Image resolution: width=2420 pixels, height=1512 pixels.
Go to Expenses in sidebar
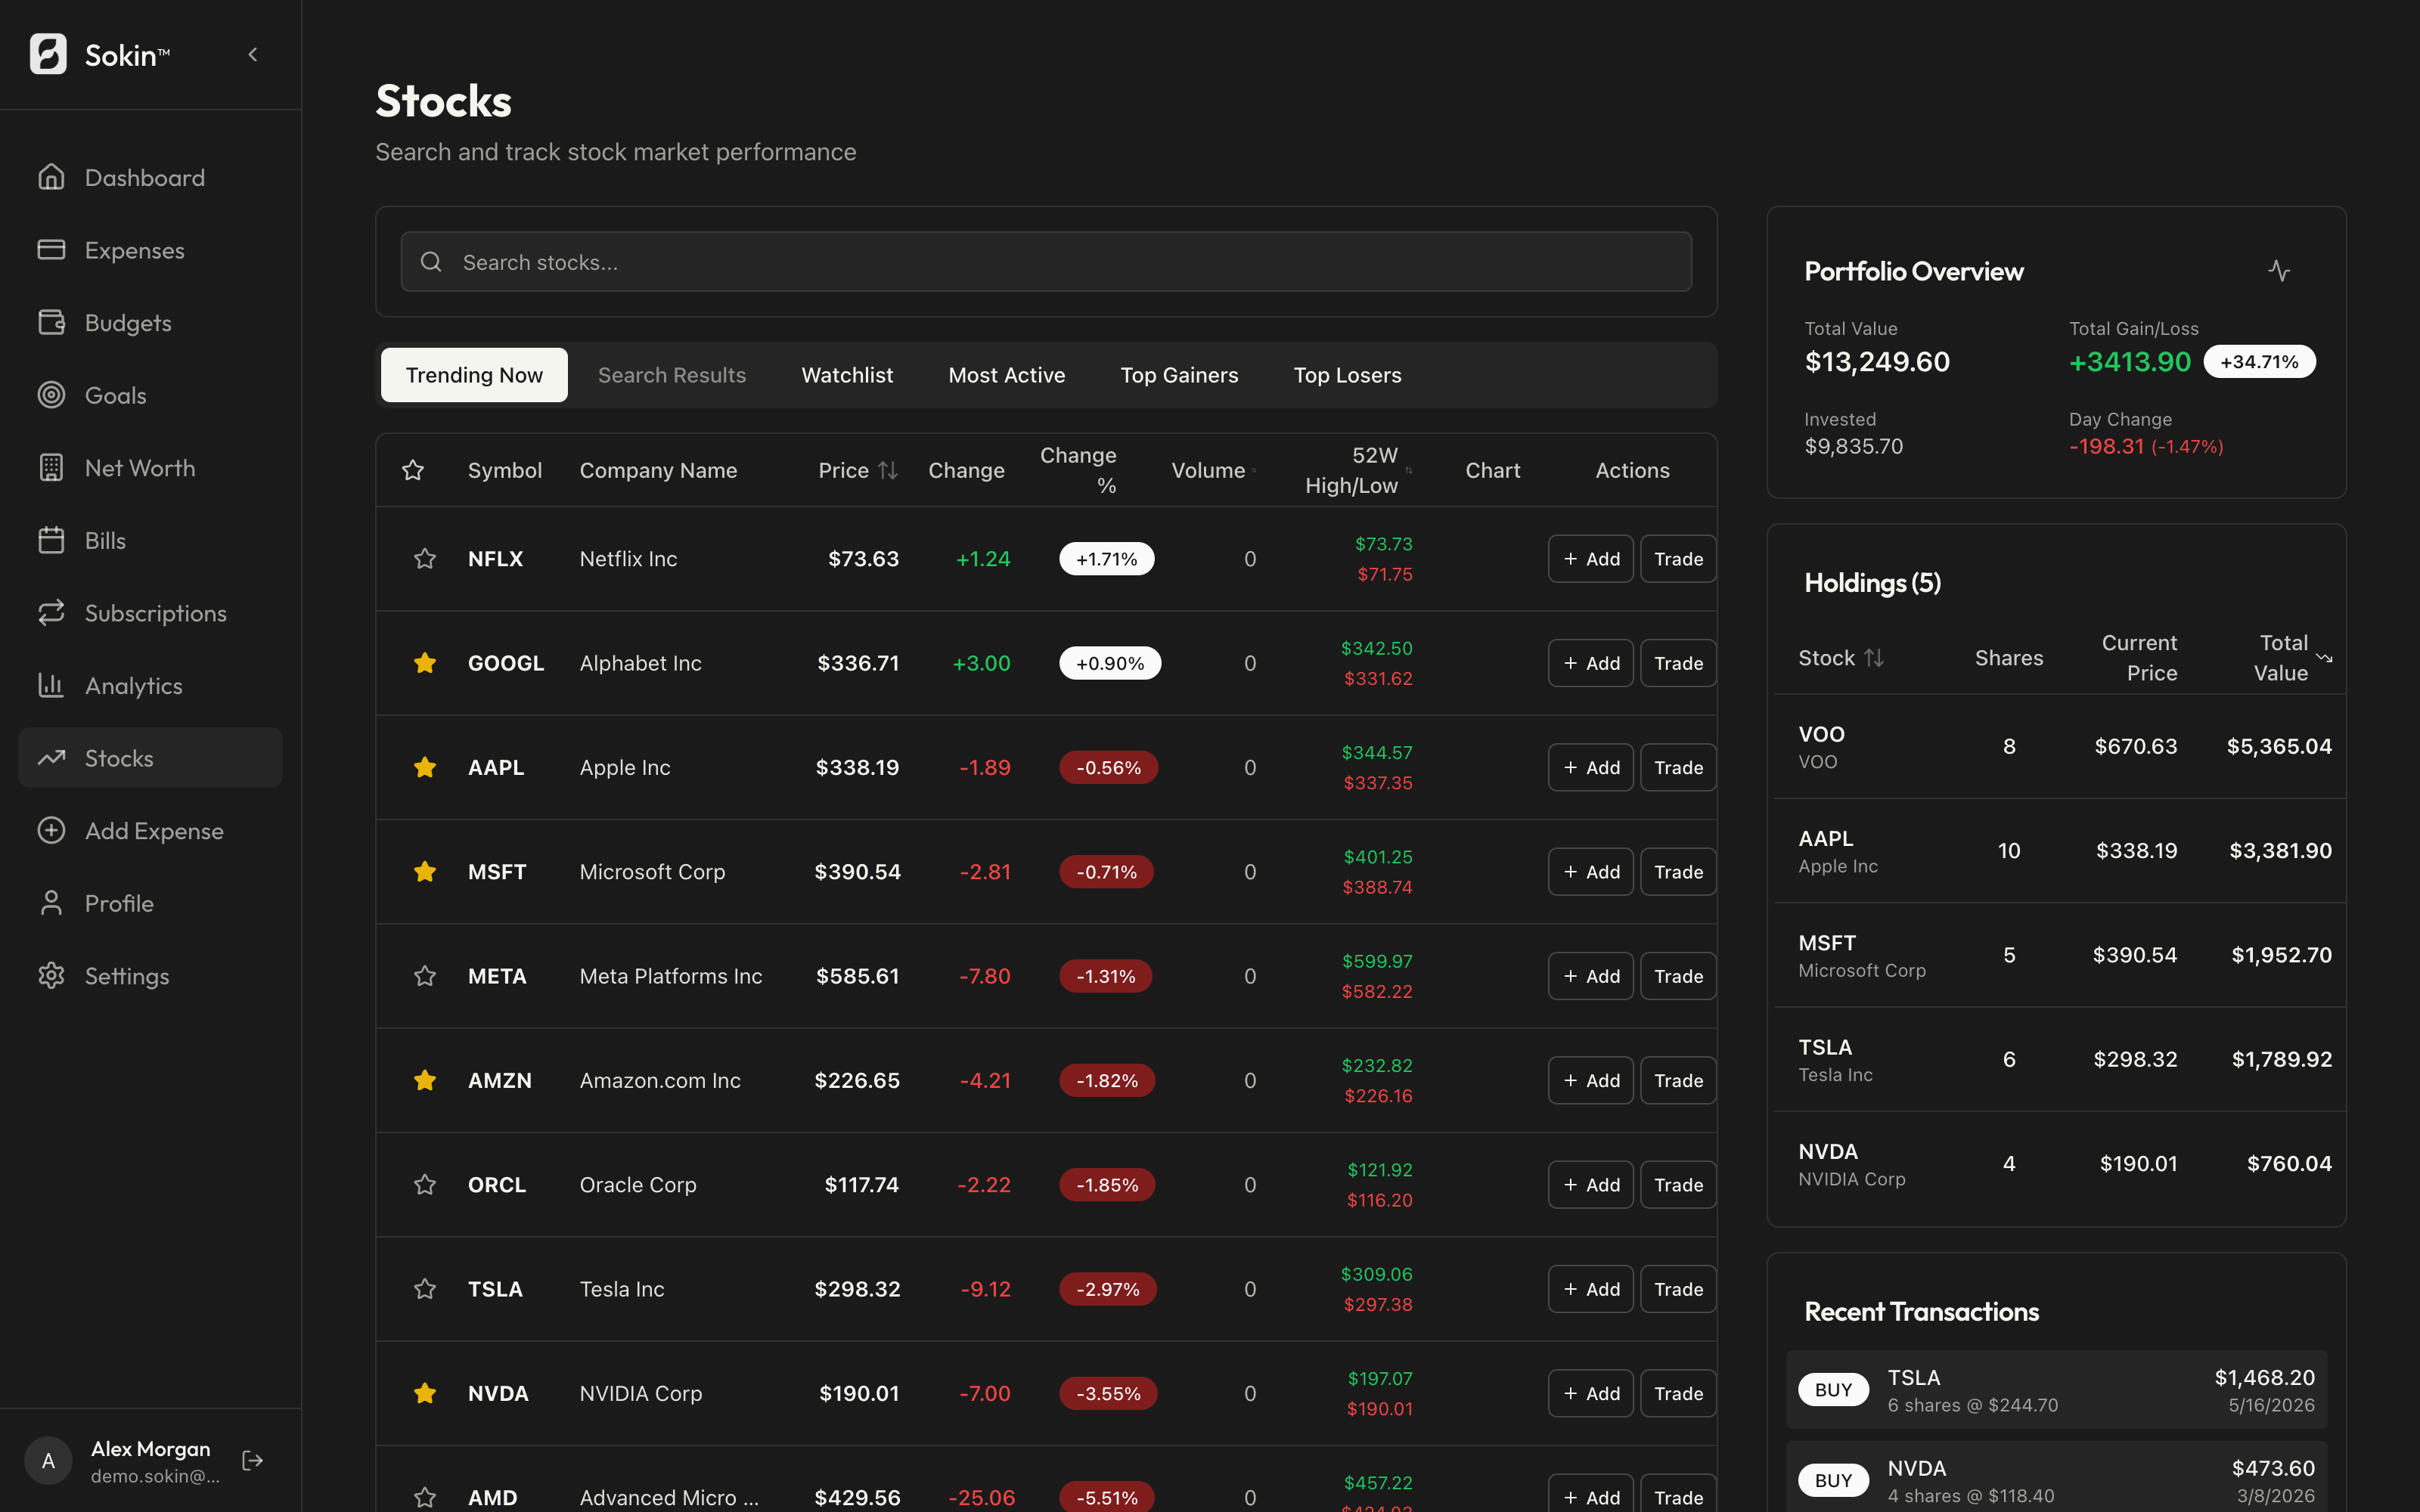(150, 250)
